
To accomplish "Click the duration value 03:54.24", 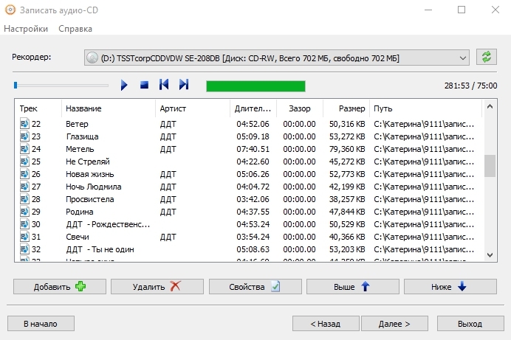I will click(253, 237).
